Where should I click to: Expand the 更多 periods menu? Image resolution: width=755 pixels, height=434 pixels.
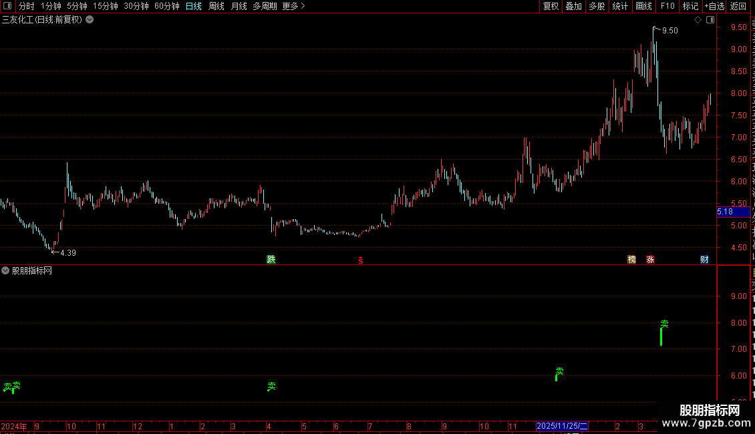(x=293, y=6)
